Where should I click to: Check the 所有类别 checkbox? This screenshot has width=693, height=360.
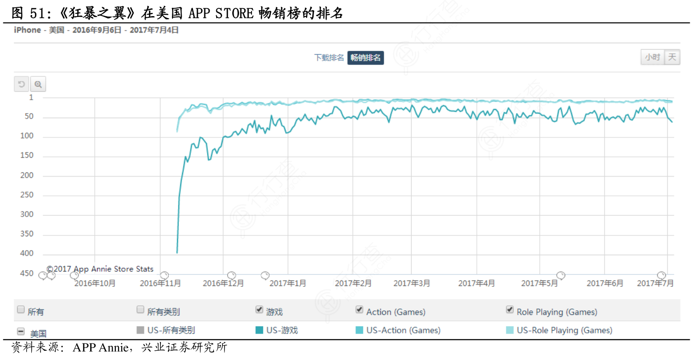pos(140,310)
